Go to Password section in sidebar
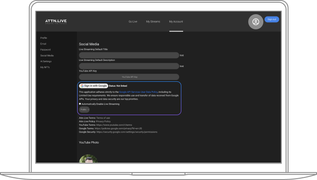The height and width of the screenshot is (180, 317). tap(45, 50)
